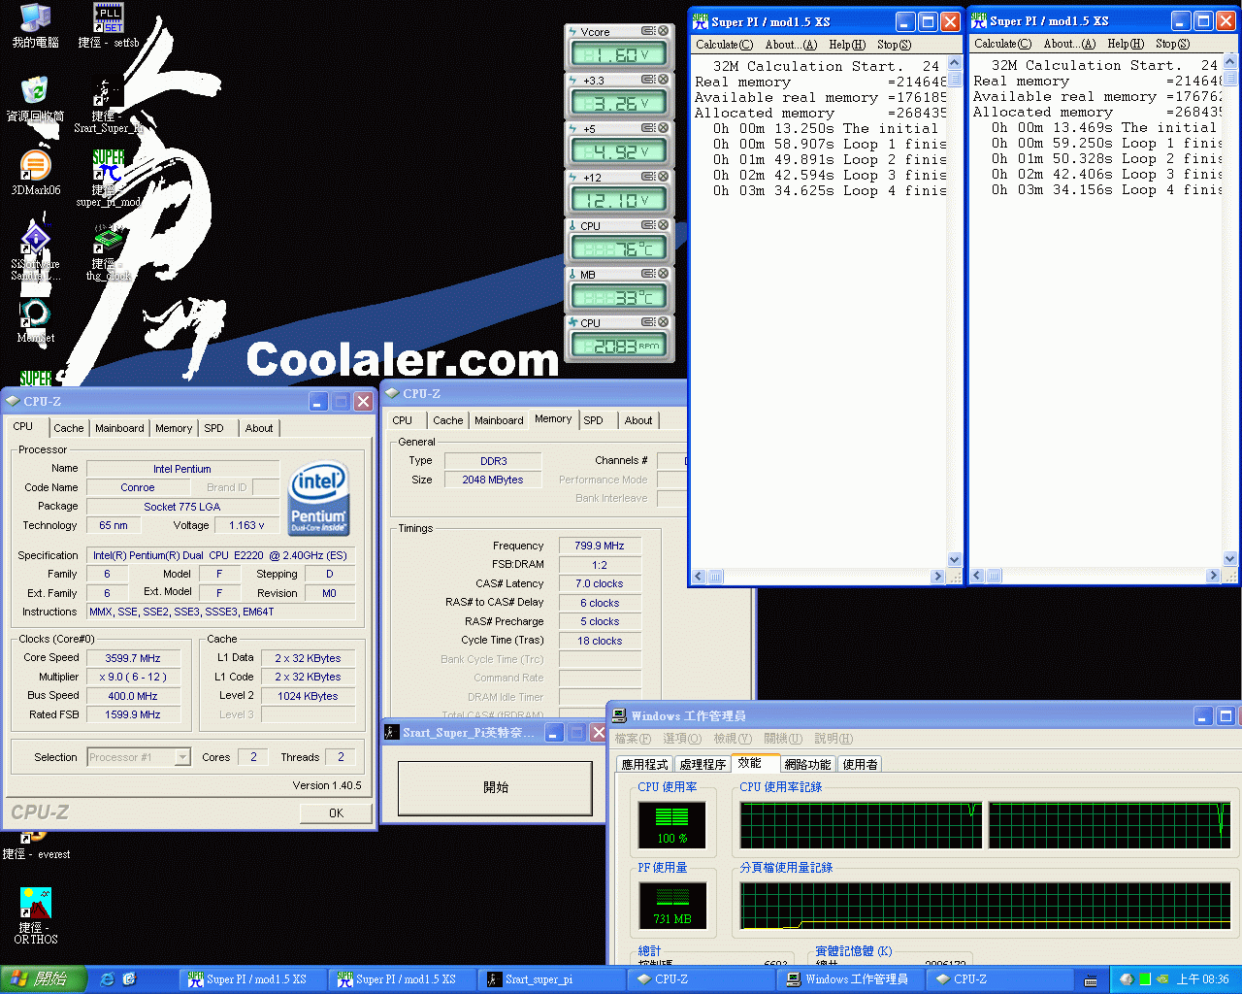Open Help menu in 13.469s Super PI window
Screen dimensions: 1242x994
pyautogui.click(x=1126, y=44)
